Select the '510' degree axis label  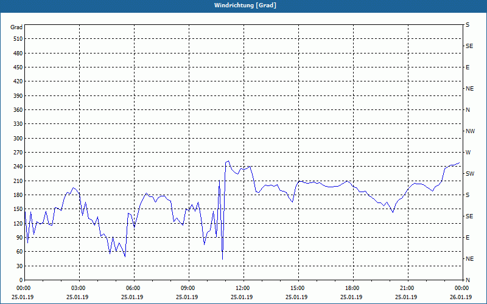18,39
